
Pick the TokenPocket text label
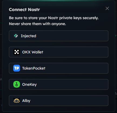point(34,68)
